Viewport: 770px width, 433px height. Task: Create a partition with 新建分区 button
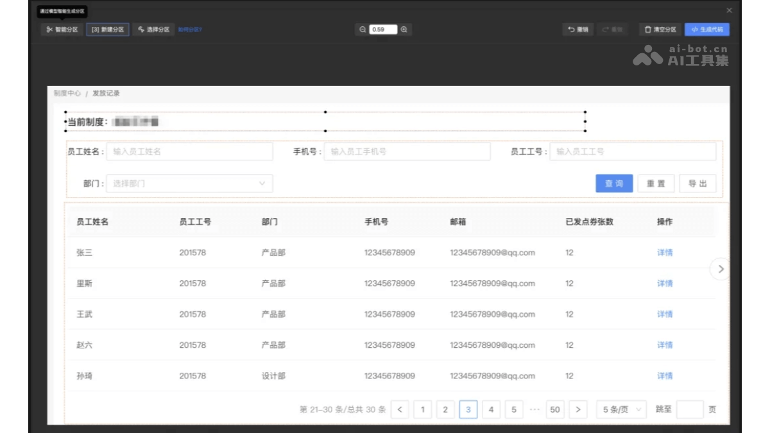(107, 30)
